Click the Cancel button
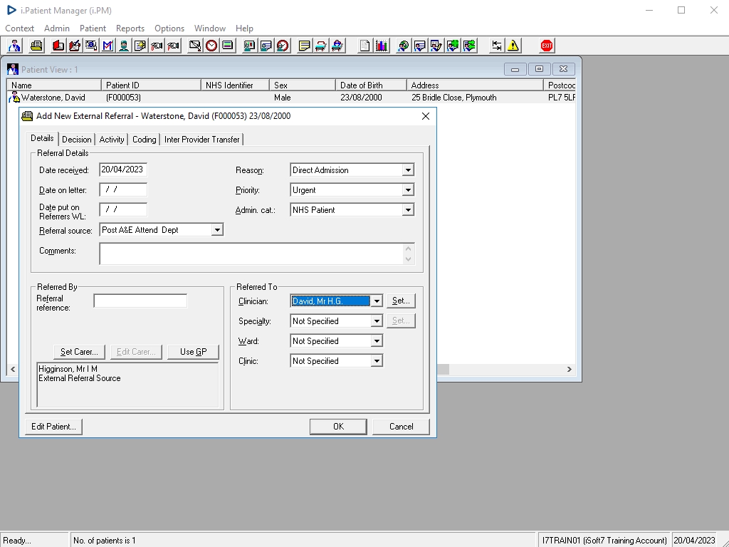Viewport: 729px width, 547px height. [402, 427]
